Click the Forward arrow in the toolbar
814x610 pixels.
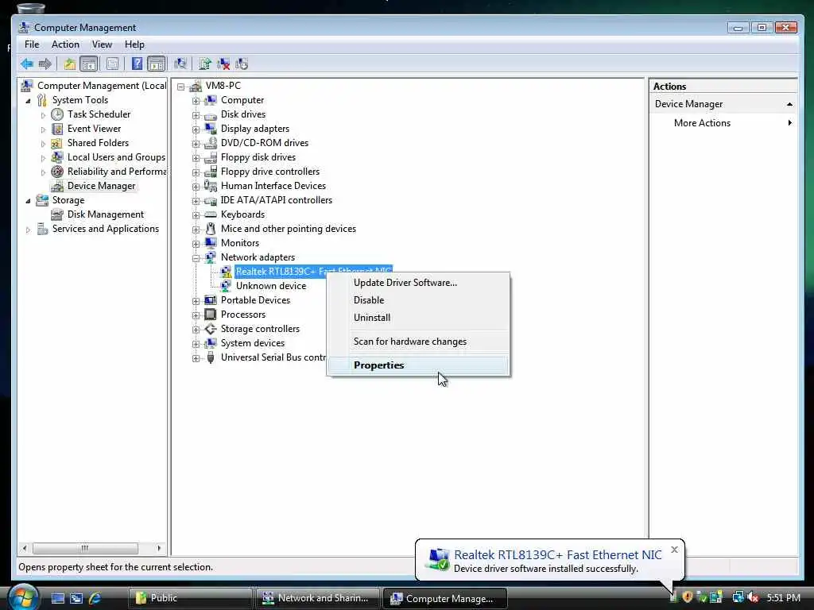pyautogui.click(x=45, y=64)
